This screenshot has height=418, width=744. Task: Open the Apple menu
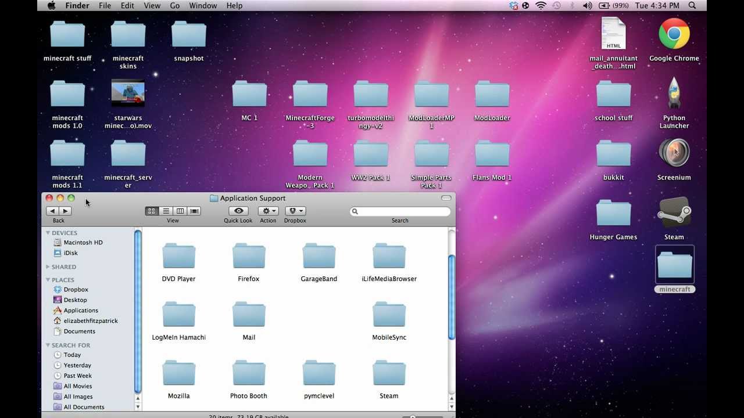pos(51,5)
